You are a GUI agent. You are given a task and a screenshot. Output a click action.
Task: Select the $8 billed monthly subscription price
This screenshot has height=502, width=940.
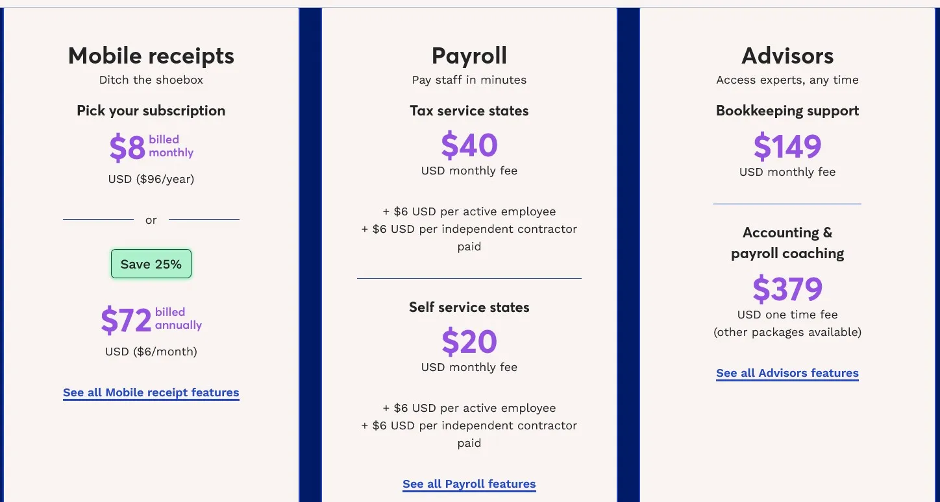pyautogui.click(x=151, y=147)
